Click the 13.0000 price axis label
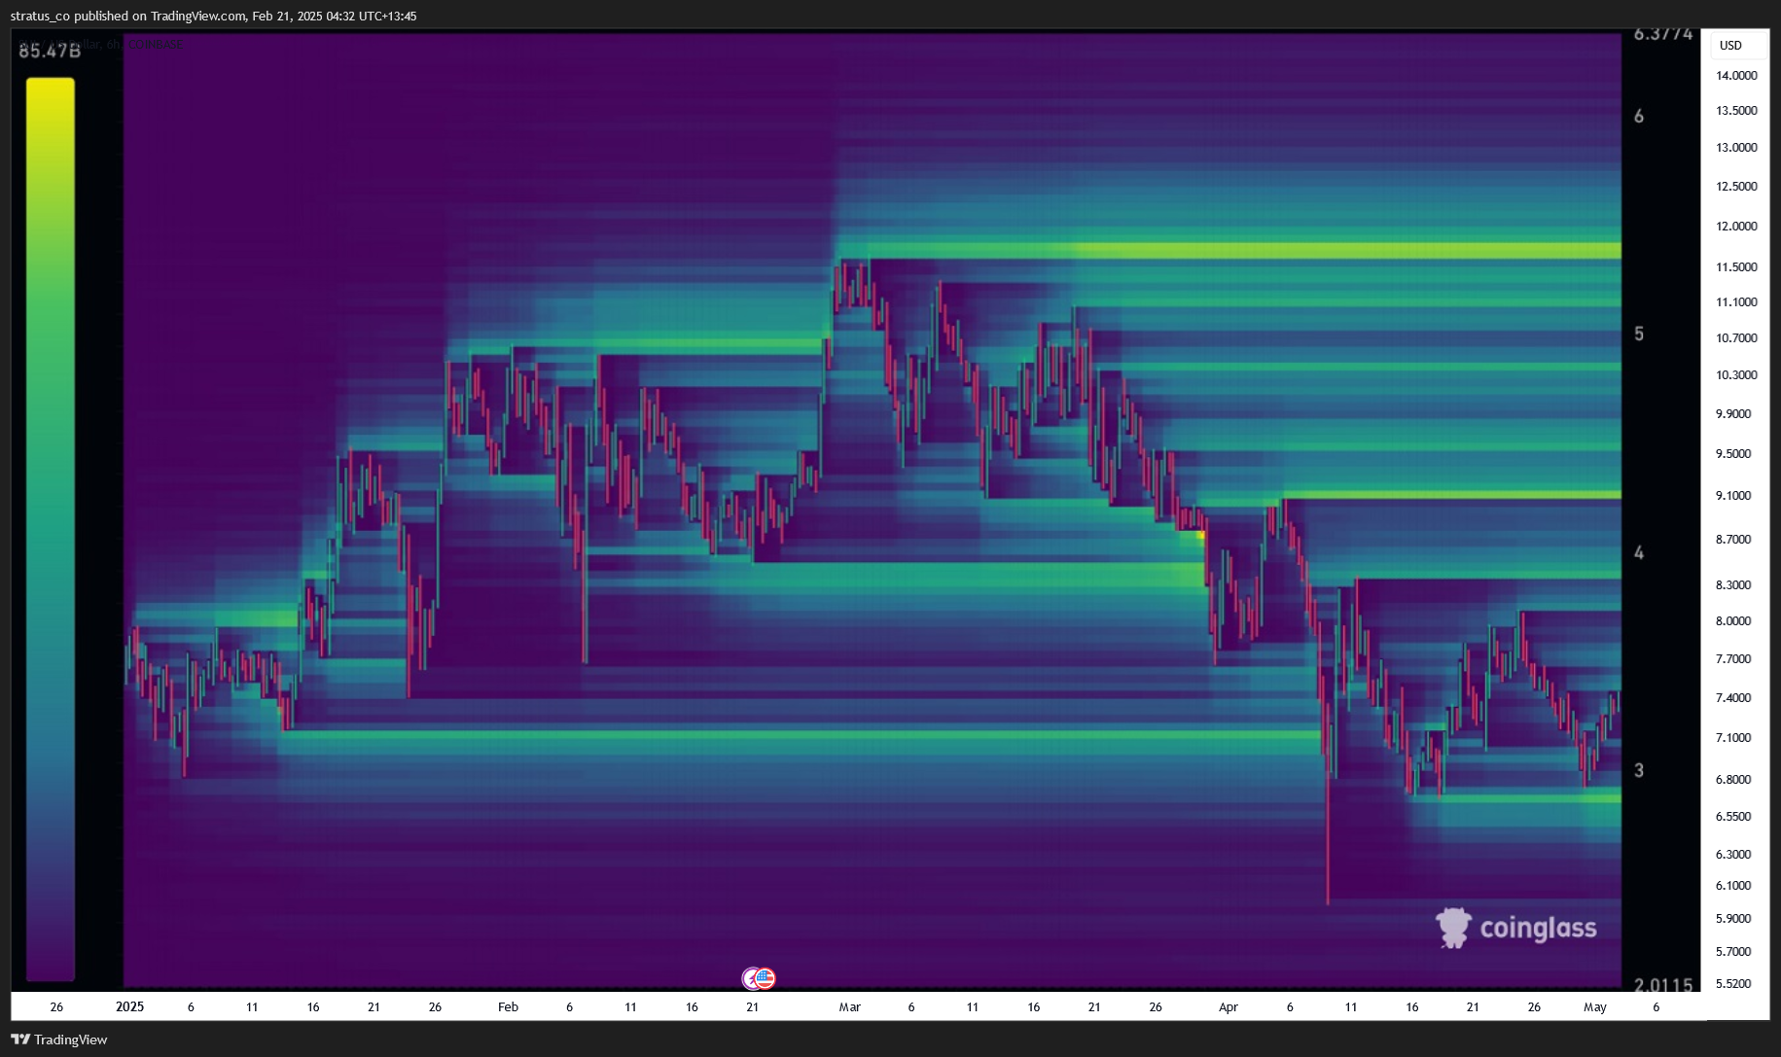Viewport: 1781px width, 1057px height. 1736,148
